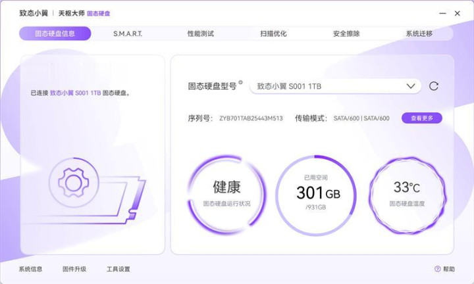Open the 致态小翼 S001 1TB combo box

(336, 86)
